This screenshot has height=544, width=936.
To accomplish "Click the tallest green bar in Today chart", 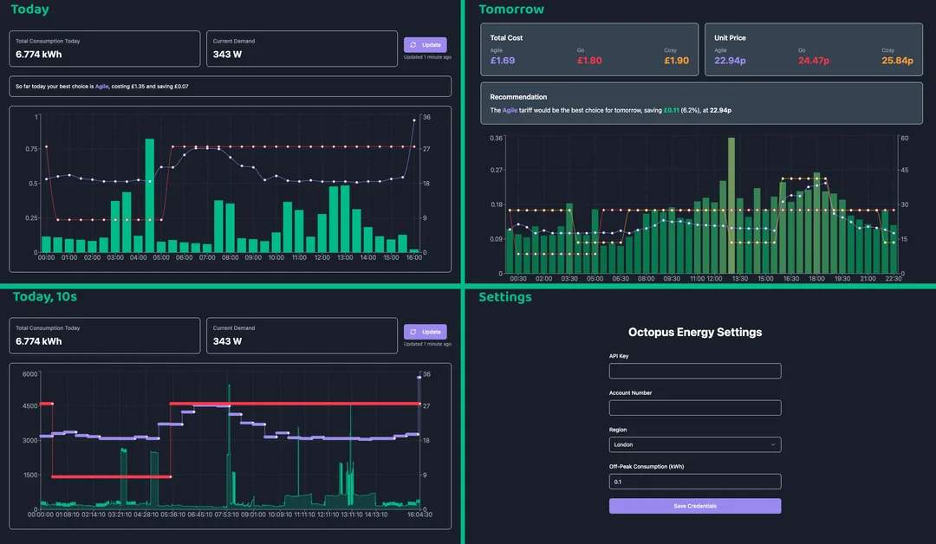I will (150, 195).
